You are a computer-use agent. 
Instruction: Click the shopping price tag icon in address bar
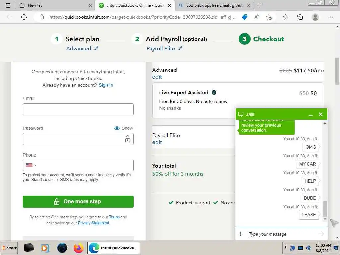[x=245, y=17]
